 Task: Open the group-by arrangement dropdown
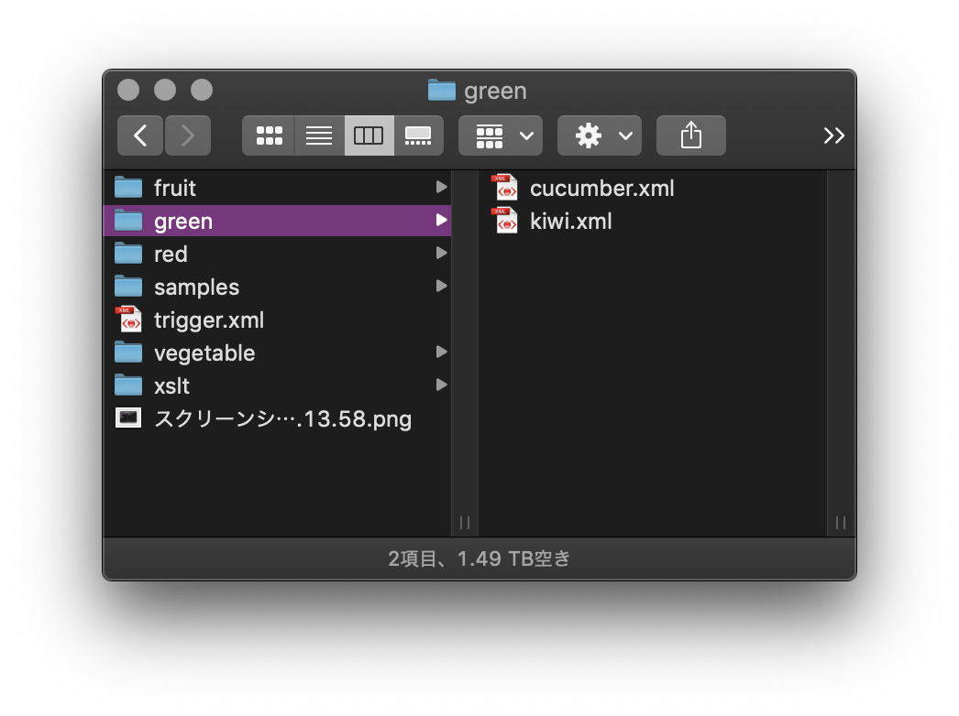coord(501,135)
